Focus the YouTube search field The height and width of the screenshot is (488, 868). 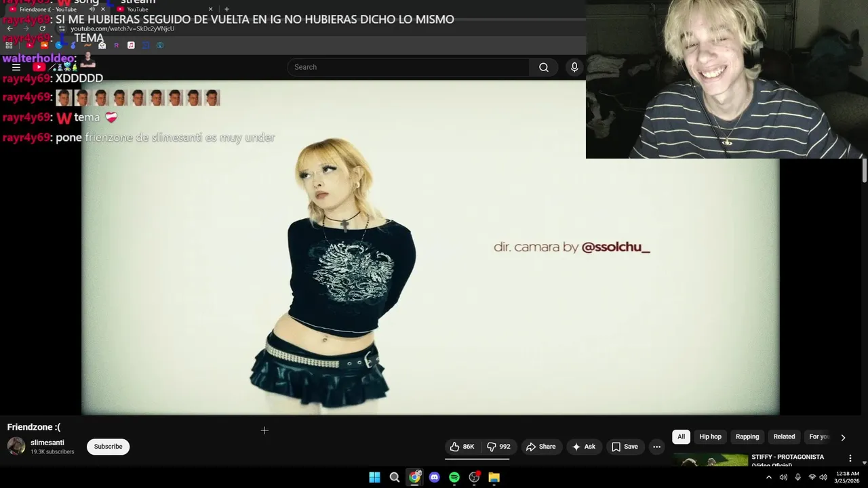(408, 67)
